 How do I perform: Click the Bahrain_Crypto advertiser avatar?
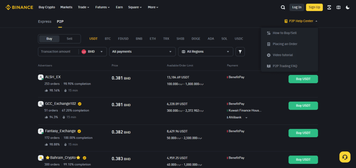click(x=41, y=158)
